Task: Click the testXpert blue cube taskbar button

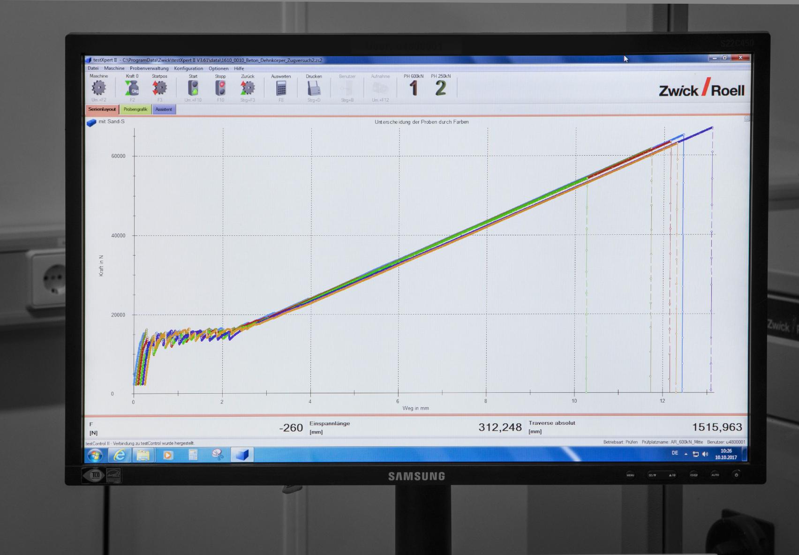Action: pyautogui.click(x=242, y=455)
